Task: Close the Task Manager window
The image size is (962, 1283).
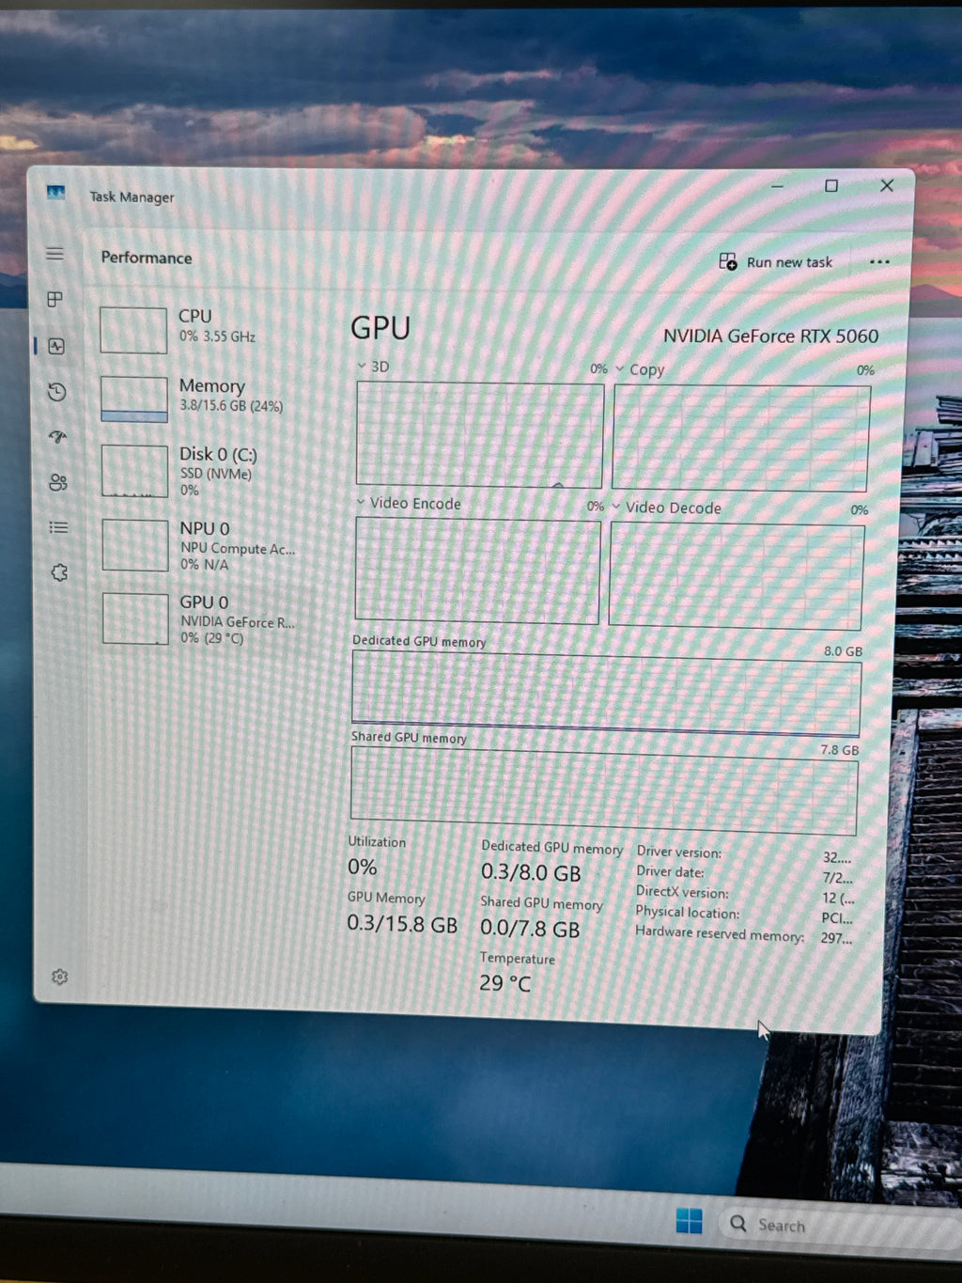Action: tap(886, 186)
